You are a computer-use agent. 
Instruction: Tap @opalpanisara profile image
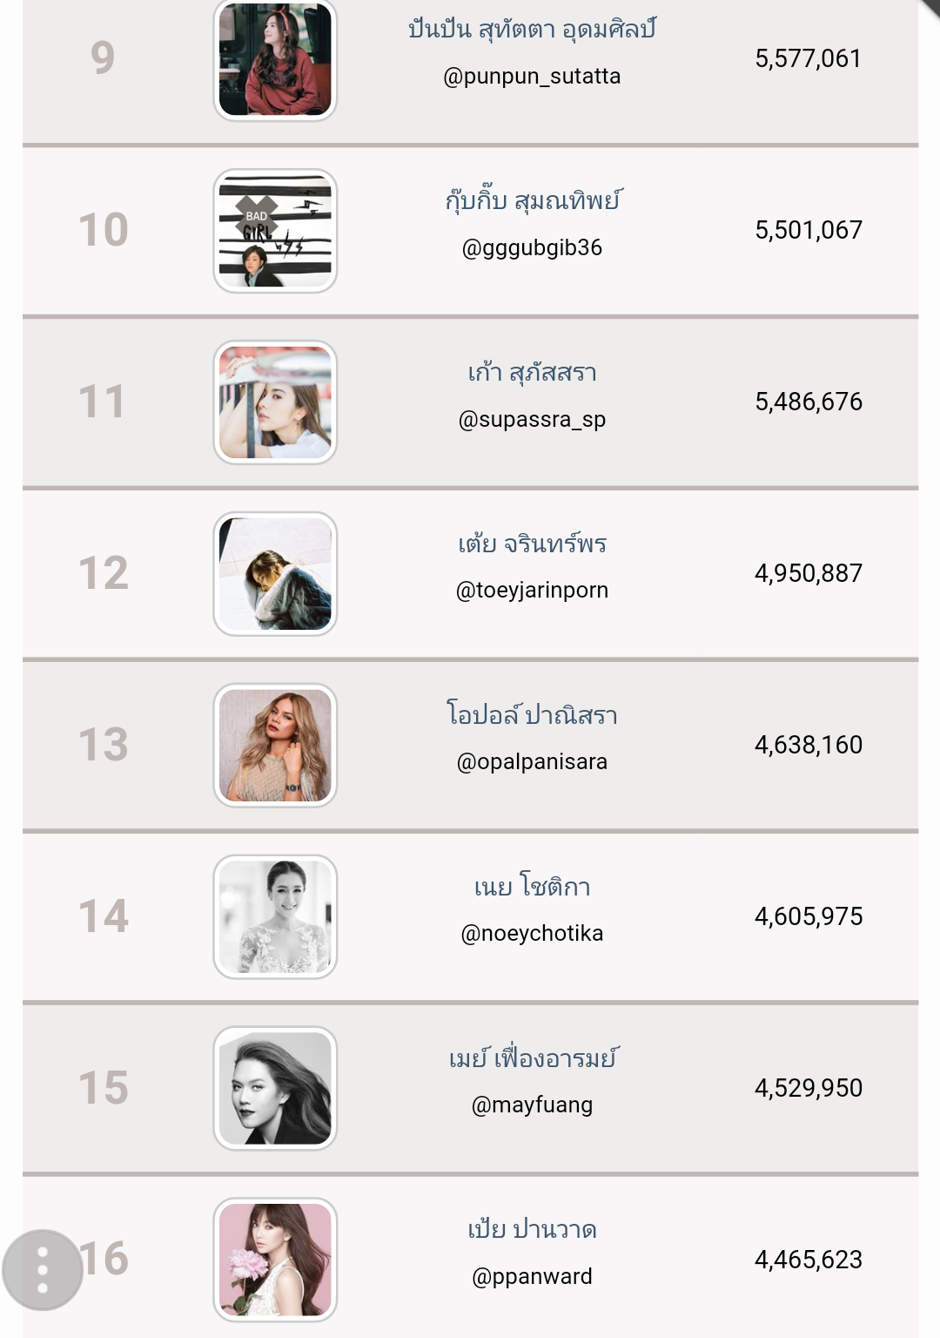coord(275,746)
